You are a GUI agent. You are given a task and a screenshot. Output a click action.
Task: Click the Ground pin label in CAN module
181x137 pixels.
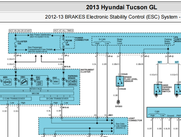click(170, 115)
